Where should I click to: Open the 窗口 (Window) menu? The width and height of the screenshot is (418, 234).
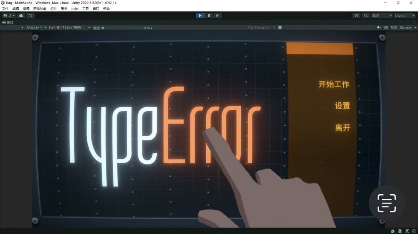point(96,8)
